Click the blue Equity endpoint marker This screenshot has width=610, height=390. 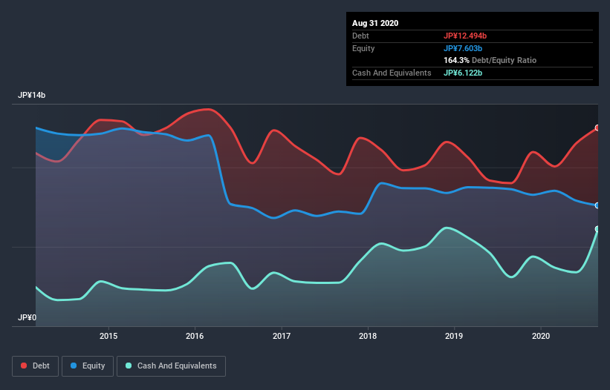[x=597, y=205]
